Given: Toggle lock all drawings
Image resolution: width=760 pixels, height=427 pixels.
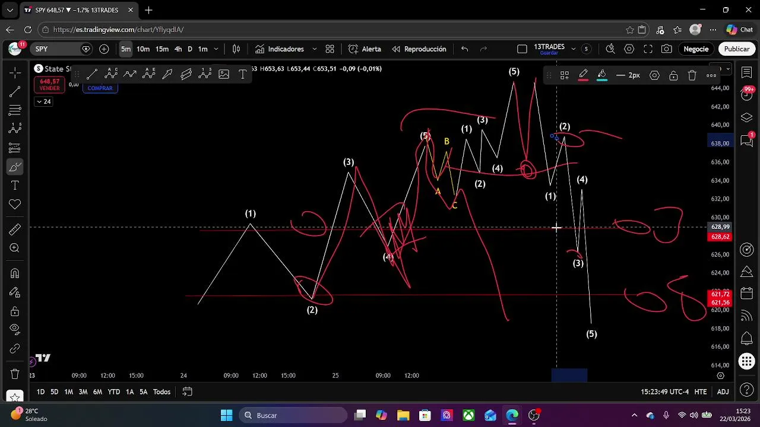Looking at the screenshot, I should click(x=15, y=311).
